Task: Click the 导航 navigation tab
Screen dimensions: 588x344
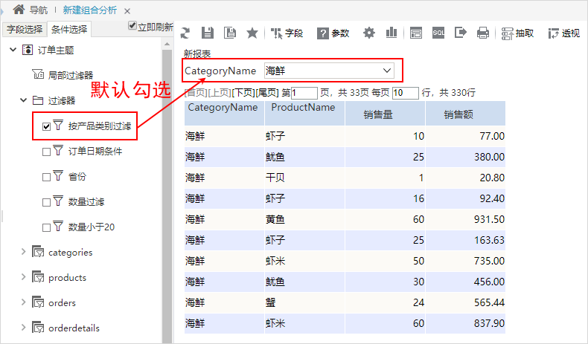Action: click(x=39, y=10)
